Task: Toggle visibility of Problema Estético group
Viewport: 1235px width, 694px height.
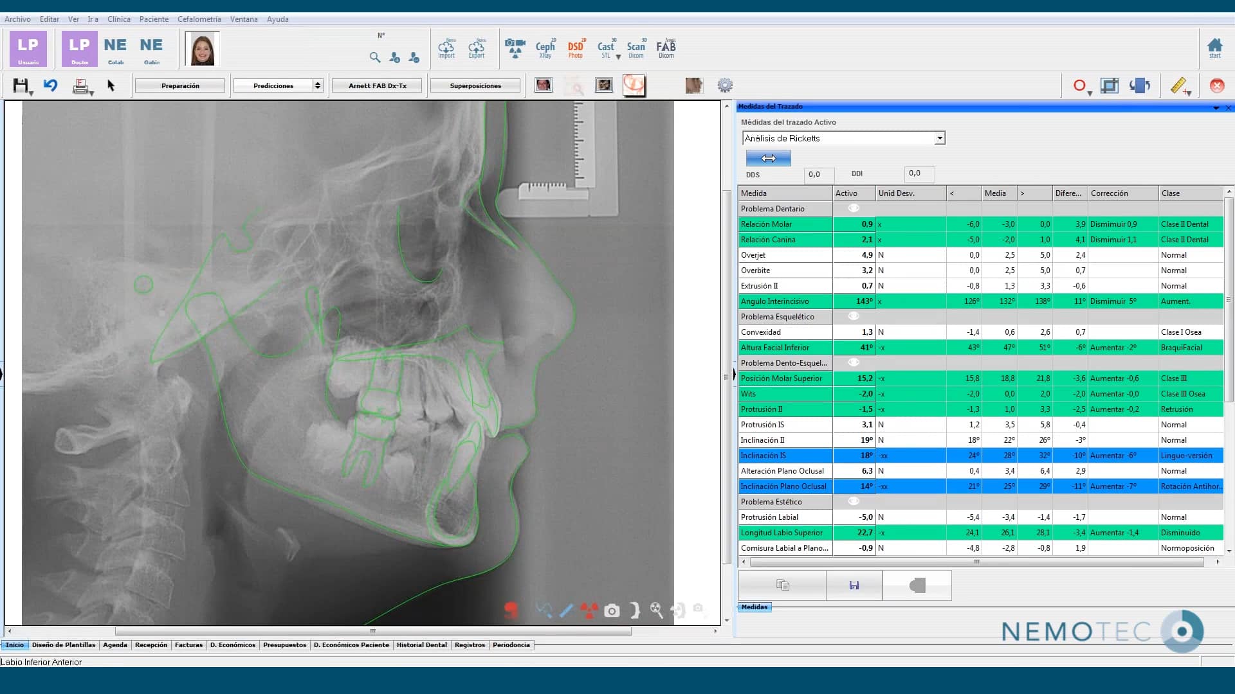Action: tap(854, 501)
